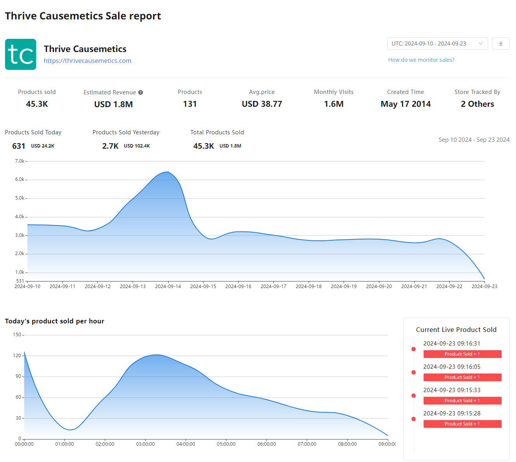The height and width of the screenshot is (462, 516).
Task: Click the red timeline dot for 09:16:31
Action: [413, 349]
